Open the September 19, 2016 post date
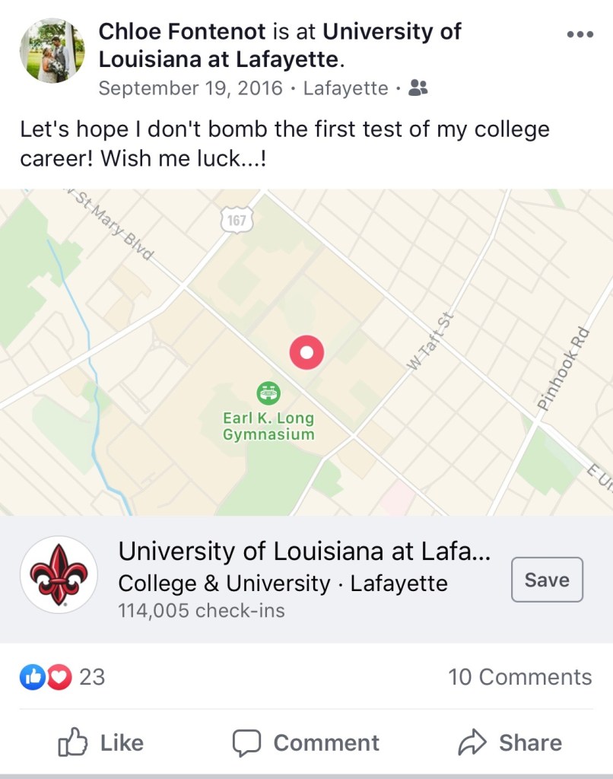This screenshot has height=779, width=613. tap(190, 88)
